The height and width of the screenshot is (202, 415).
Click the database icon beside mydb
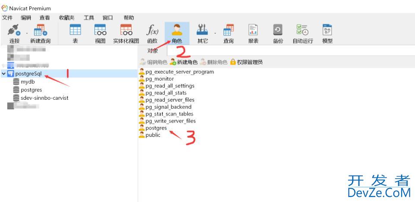(x=16, y=82)
